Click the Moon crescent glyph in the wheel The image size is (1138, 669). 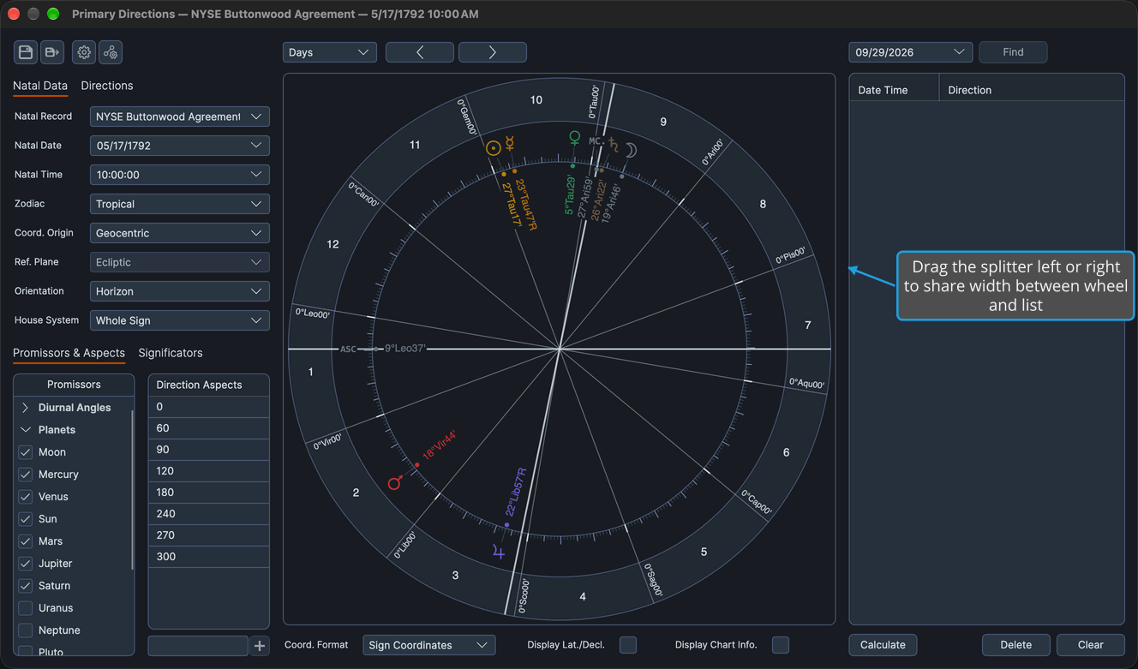click(x=631, y=151)
